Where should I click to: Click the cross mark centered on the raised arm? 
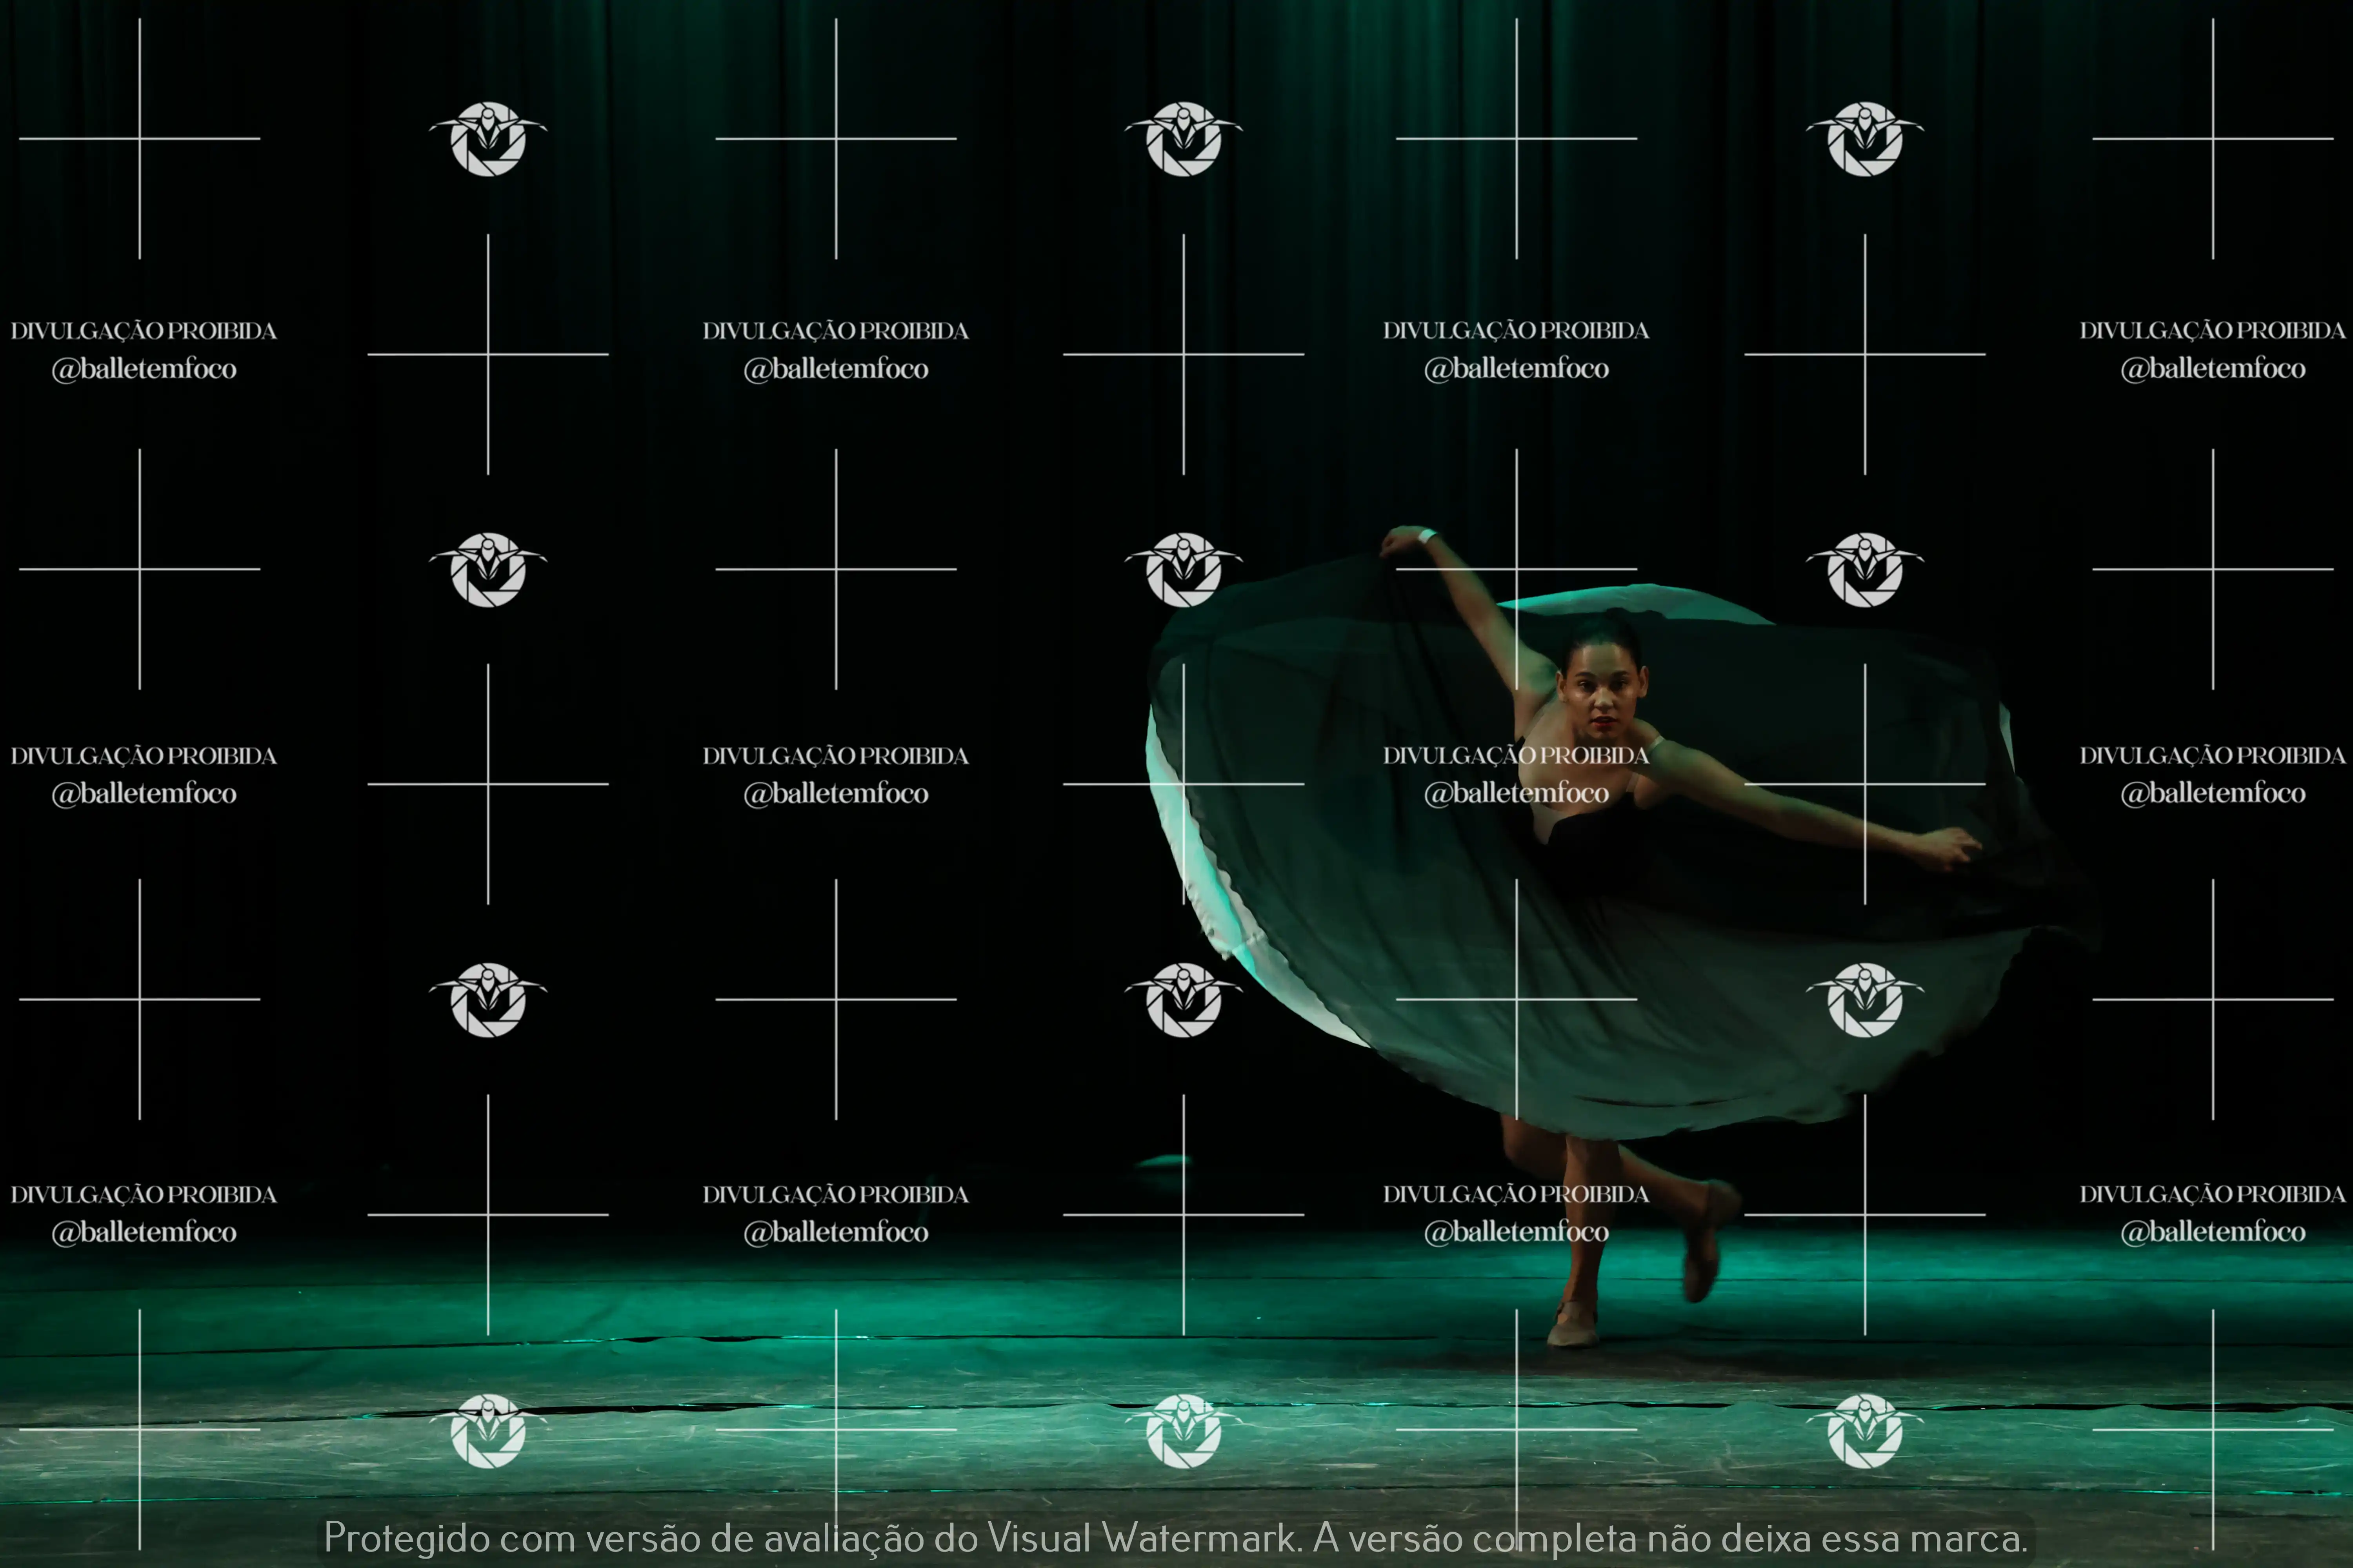[x=1516, y=569]
